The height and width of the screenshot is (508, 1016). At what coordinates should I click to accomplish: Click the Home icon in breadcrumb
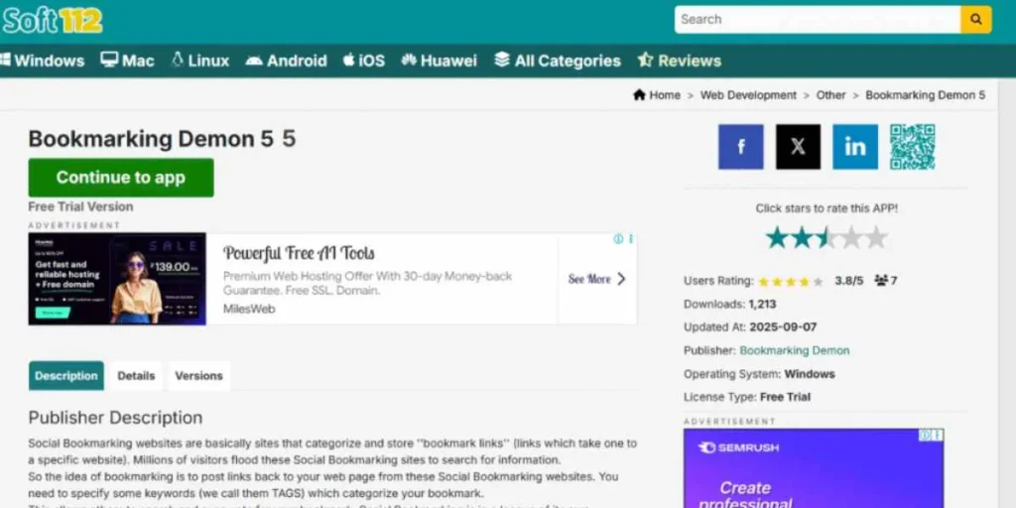pyautogui.click(x=640, y=95)
